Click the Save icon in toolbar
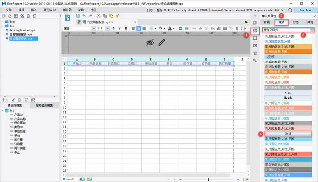 pyautogui.click(x=78, y=16)
